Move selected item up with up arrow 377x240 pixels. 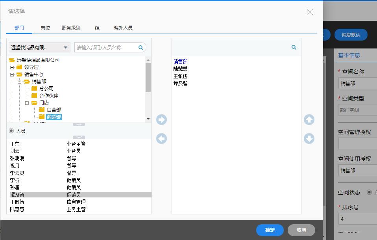[x=309, y=120]
